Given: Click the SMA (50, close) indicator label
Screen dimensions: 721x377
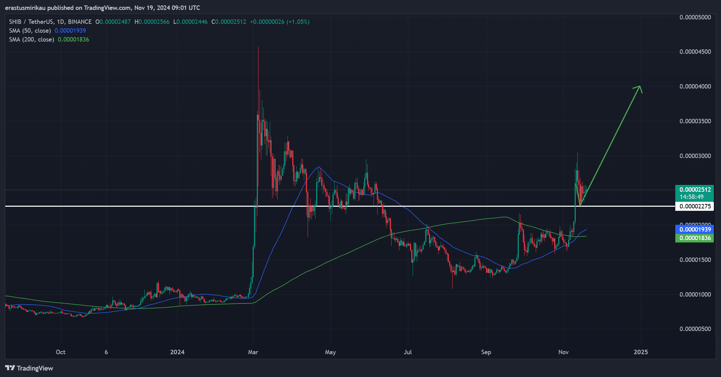Looking at the screenshot, I should pos(30,31).
